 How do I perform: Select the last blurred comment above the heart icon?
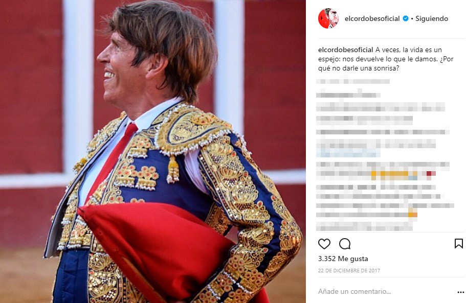[x=364, y=227]
